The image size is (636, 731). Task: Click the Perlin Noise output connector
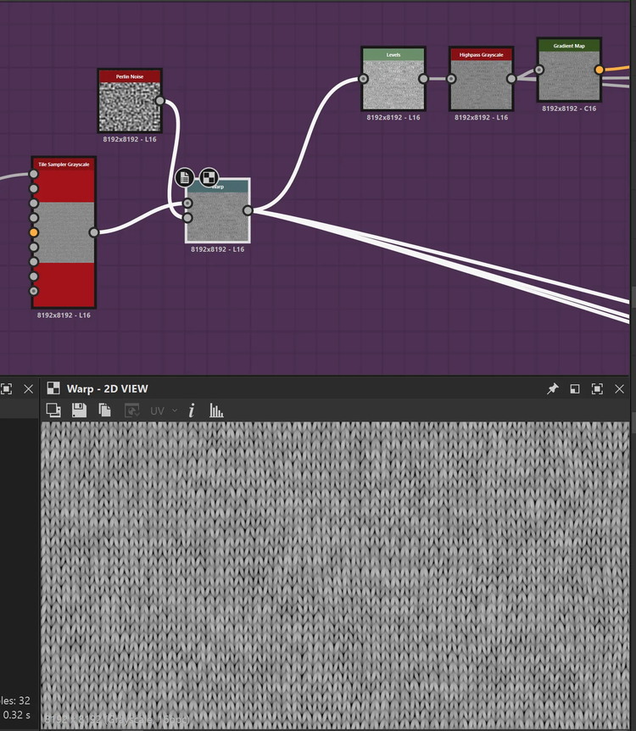tap(159, 100)
